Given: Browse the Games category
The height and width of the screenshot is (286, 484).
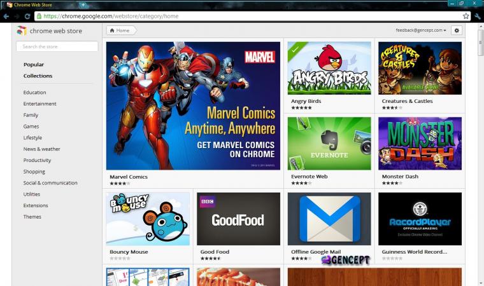Looking at the screenshot, I should point(31,126).
